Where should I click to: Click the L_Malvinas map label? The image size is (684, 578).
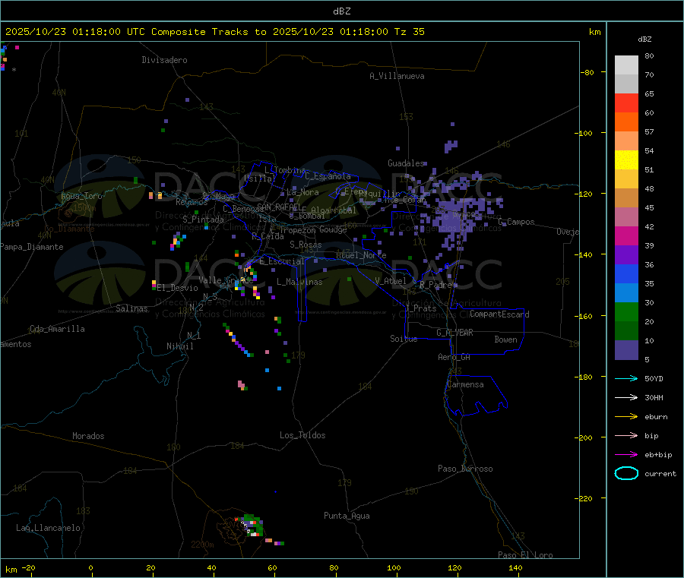[x=299, y=282]
